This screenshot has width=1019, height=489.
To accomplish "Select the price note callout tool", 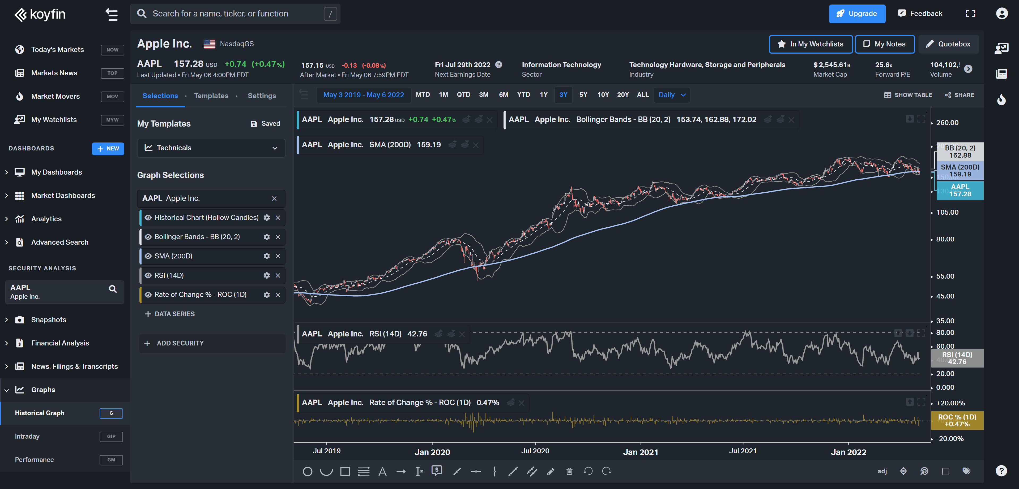I will (x=437, y=470).
